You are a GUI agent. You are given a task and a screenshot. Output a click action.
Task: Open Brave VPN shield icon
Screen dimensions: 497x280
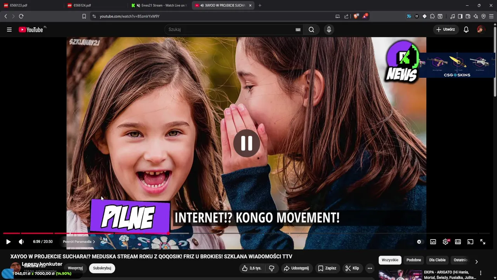coord(483,16)
